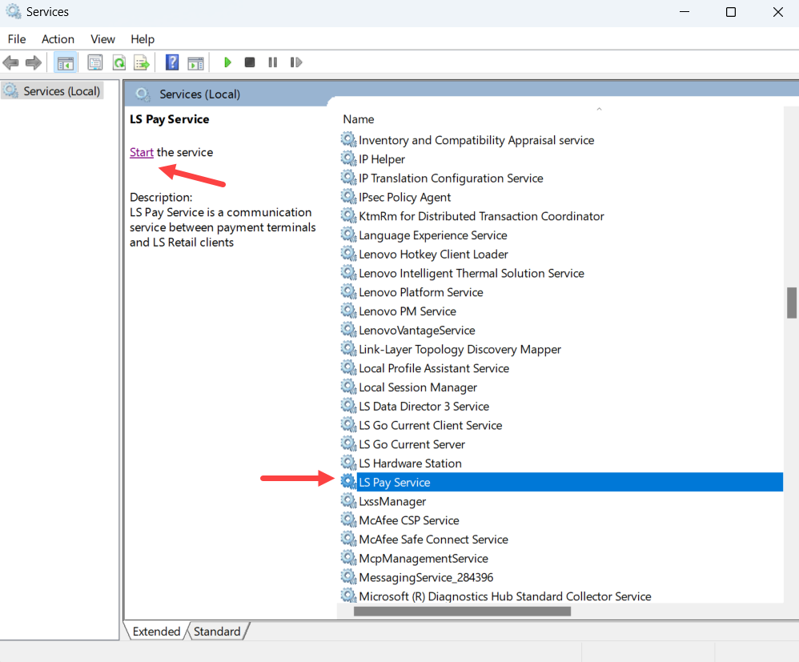The height and width of the screenshot is (662, 799).
Task: Click the Start Service play icon
Action: tap(228, 62)
